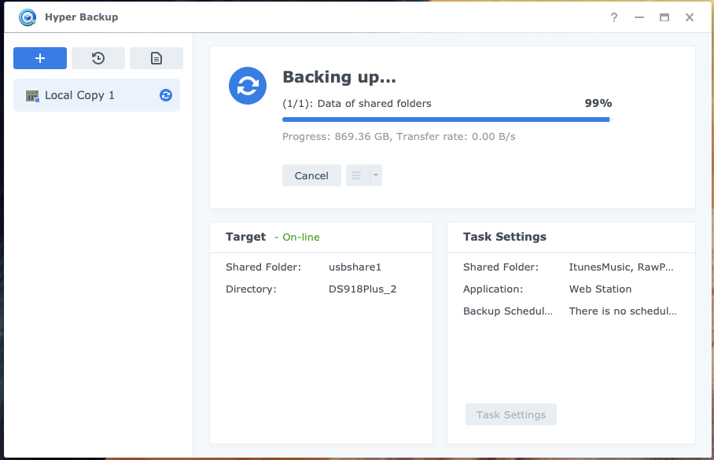The height and width of the screenshot is (460, 714).
Task: Click the Target panel header
Action: click(246, 237)
